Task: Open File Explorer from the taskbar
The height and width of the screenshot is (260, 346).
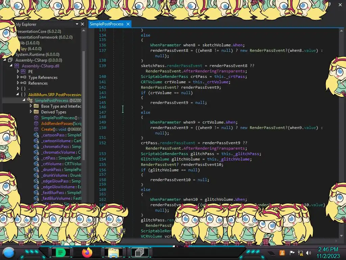Action: pyautogui.click(x=114, y=253)
